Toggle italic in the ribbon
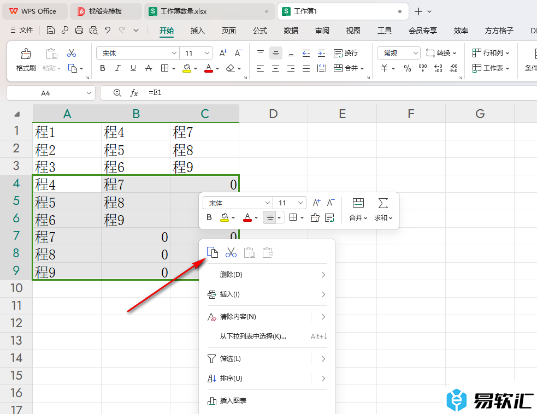Screen dimensions: 537x414 117,68
